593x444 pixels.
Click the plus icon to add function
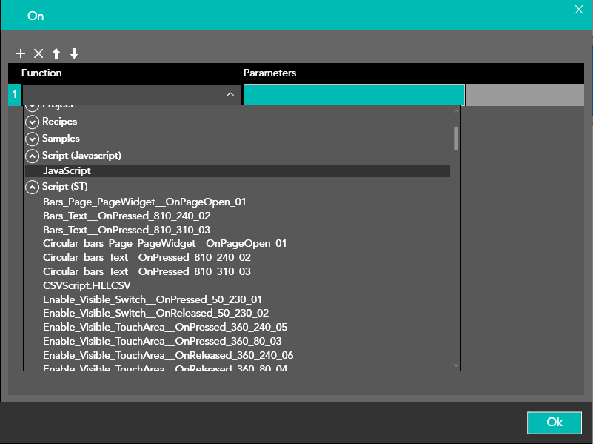(x=21, y=53)
